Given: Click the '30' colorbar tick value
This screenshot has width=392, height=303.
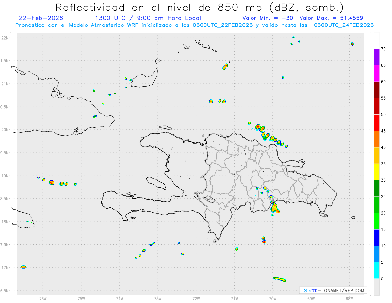Looking at the screenshot, I should (x=384, y=180).
